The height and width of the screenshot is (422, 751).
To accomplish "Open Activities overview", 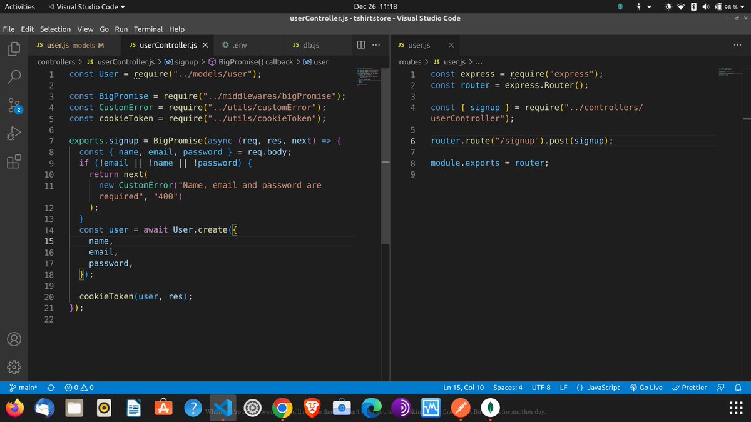I will click(x=19, y=6).
